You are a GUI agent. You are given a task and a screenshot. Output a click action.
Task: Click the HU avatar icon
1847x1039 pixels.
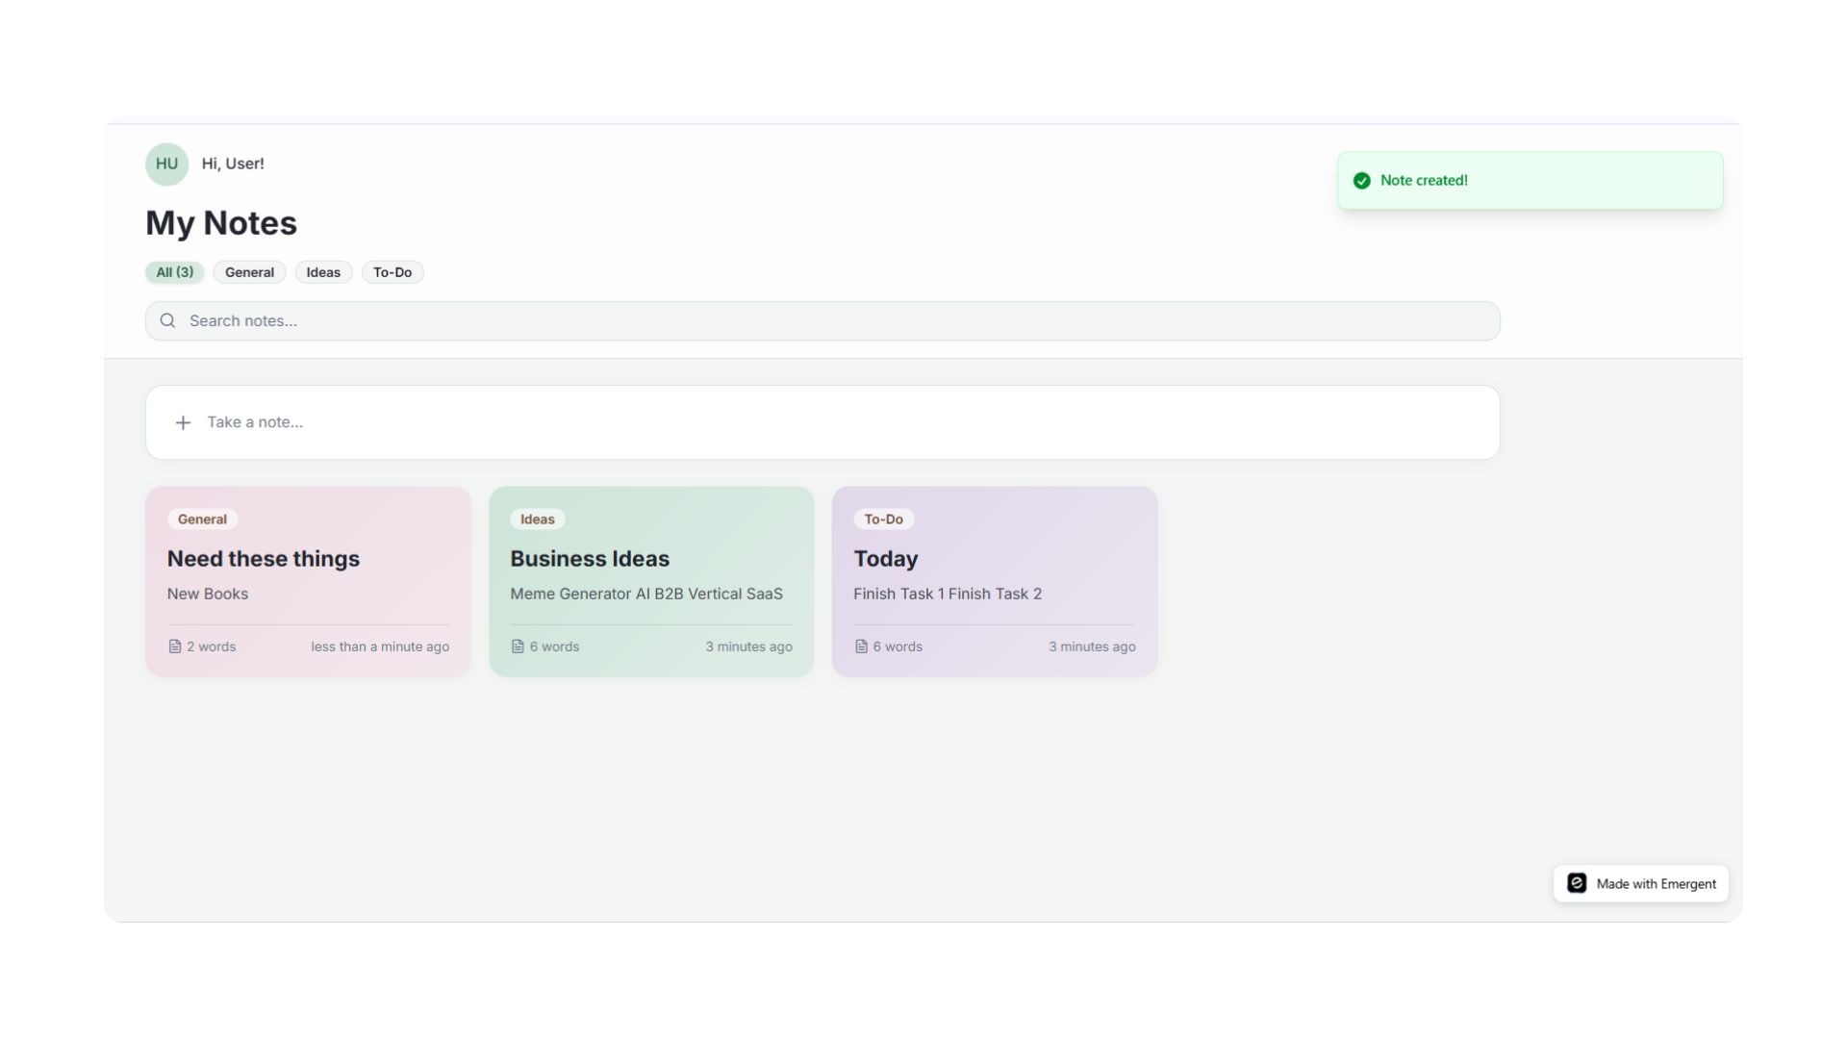pyautogui.click(x=166, y=164)
